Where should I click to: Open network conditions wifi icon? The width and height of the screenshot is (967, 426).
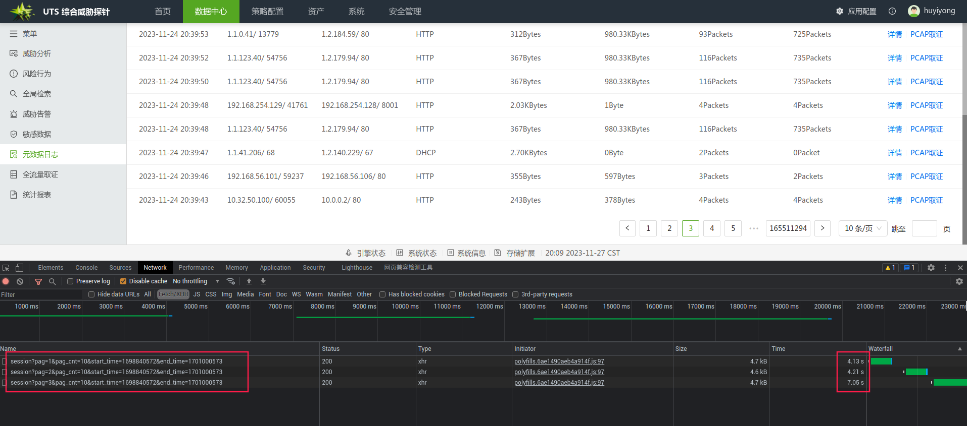point(231,281)
